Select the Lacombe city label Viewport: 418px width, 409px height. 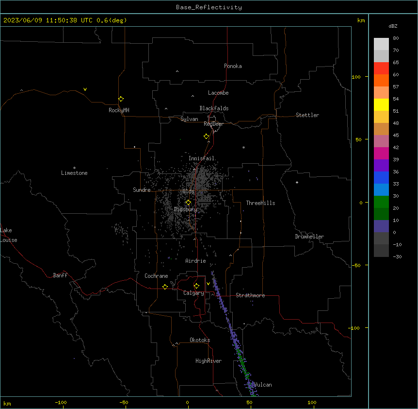point(218,93)
